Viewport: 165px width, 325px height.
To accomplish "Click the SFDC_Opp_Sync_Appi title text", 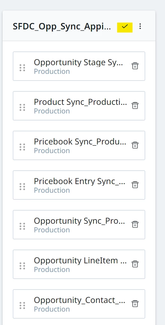I will [62, 27].
